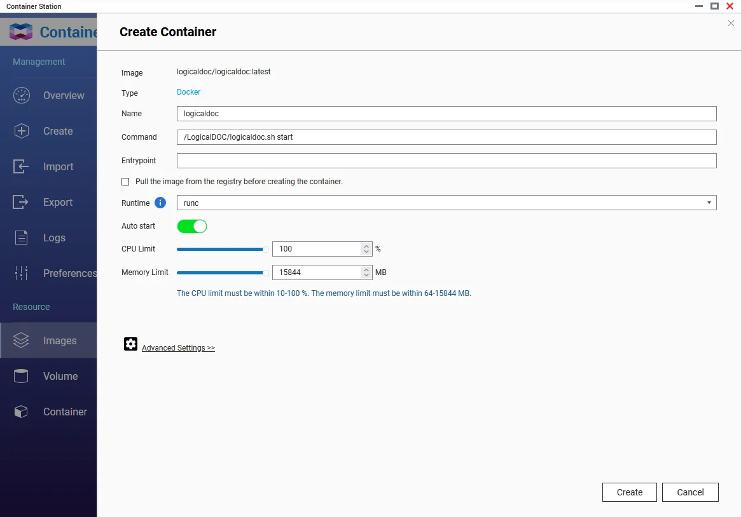
Task: Enable pulling image from registry before creating
Action: (125, 182)
